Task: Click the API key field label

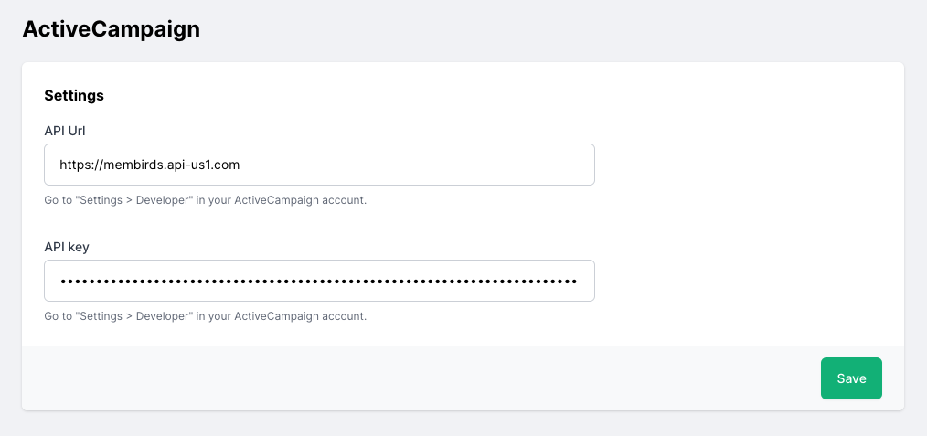Action: (x=67, y=247)
